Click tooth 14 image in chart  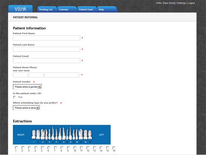(81, 134)
